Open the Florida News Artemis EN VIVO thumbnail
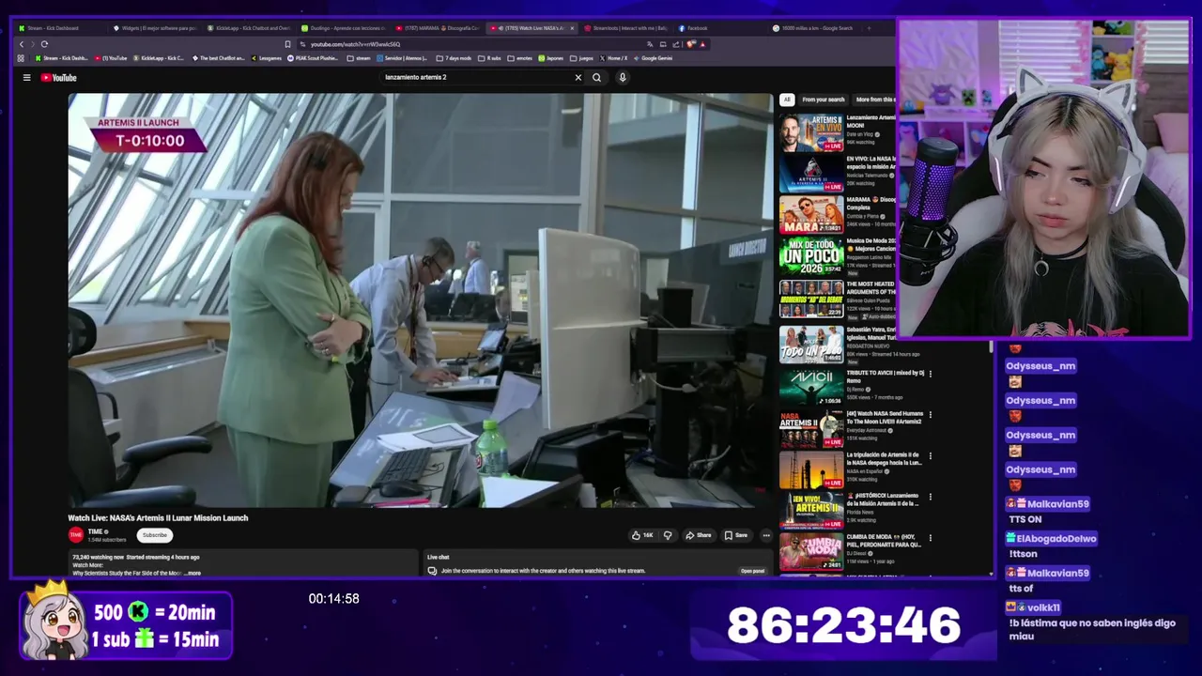This screenshot has width=1202, height=676. coord(811,511)
